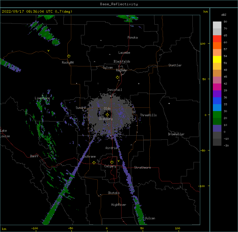Click the yellow diamond marker south of RedDeer
238x232 pixels.
pyautogui.click(x=117, y=77)
